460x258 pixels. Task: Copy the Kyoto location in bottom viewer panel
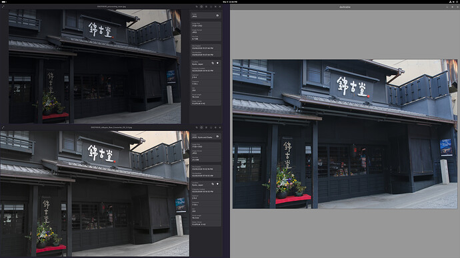coord(213,184)
